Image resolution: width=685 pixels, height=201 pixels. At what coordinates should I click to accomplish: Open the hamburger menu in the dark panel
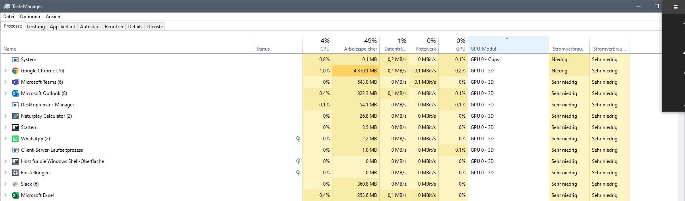675,7
